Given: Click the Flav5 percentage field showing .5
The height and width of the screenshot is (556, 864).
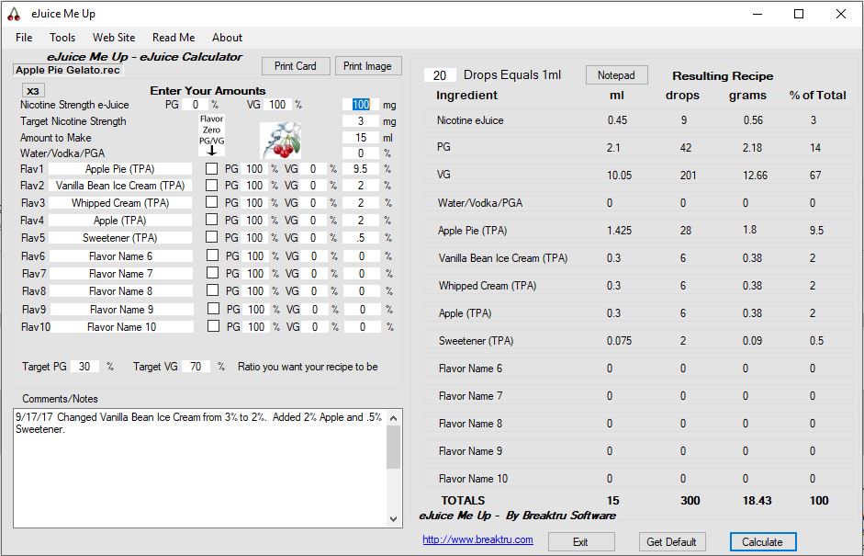Looking at the screenshot, I should coord(361,238).
